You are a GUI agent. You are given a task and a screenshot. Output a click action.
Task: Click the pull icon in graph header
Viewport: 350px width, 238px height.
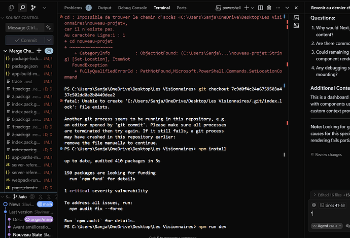(49, 197)
